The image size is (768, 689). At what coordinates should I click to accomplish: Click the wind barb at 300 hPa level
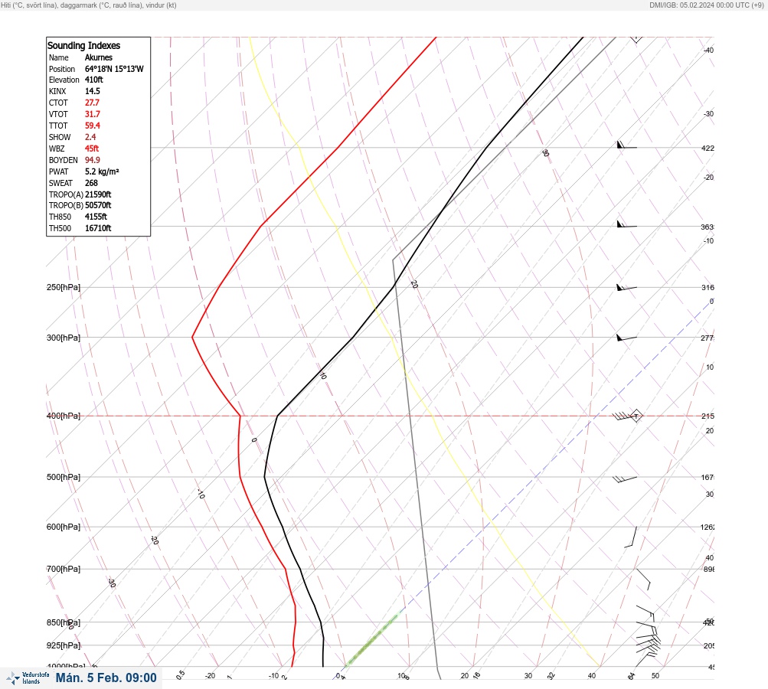click(626, 338)
